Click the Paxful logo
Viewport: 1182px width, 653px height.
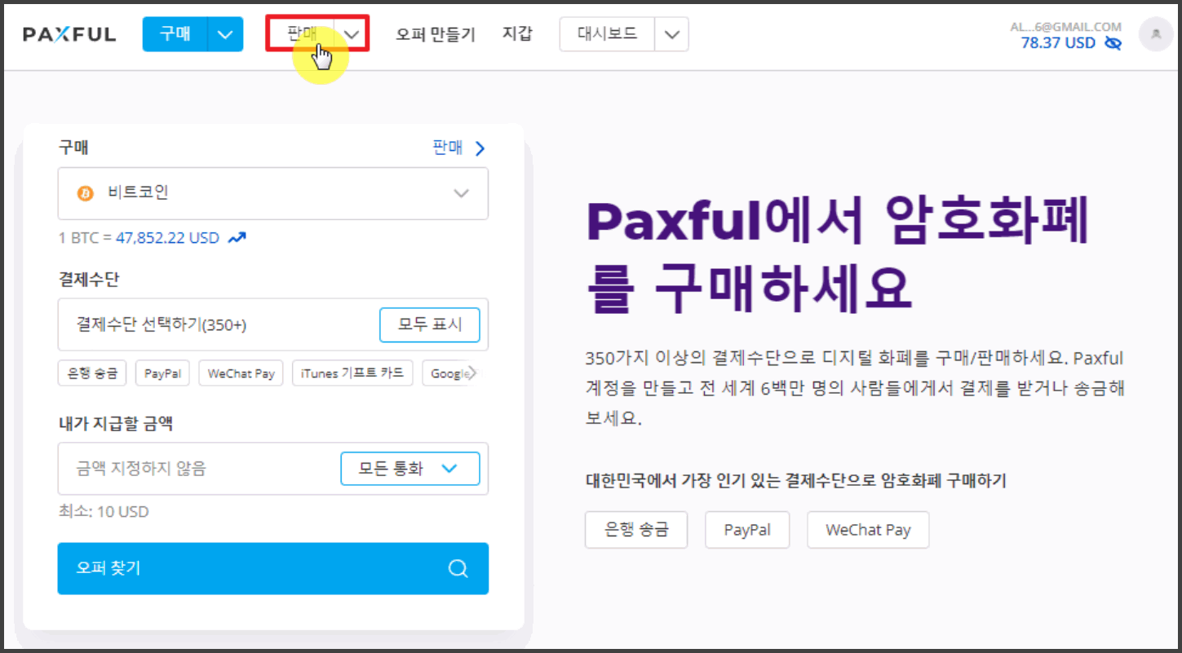click(x=69, y=33)
